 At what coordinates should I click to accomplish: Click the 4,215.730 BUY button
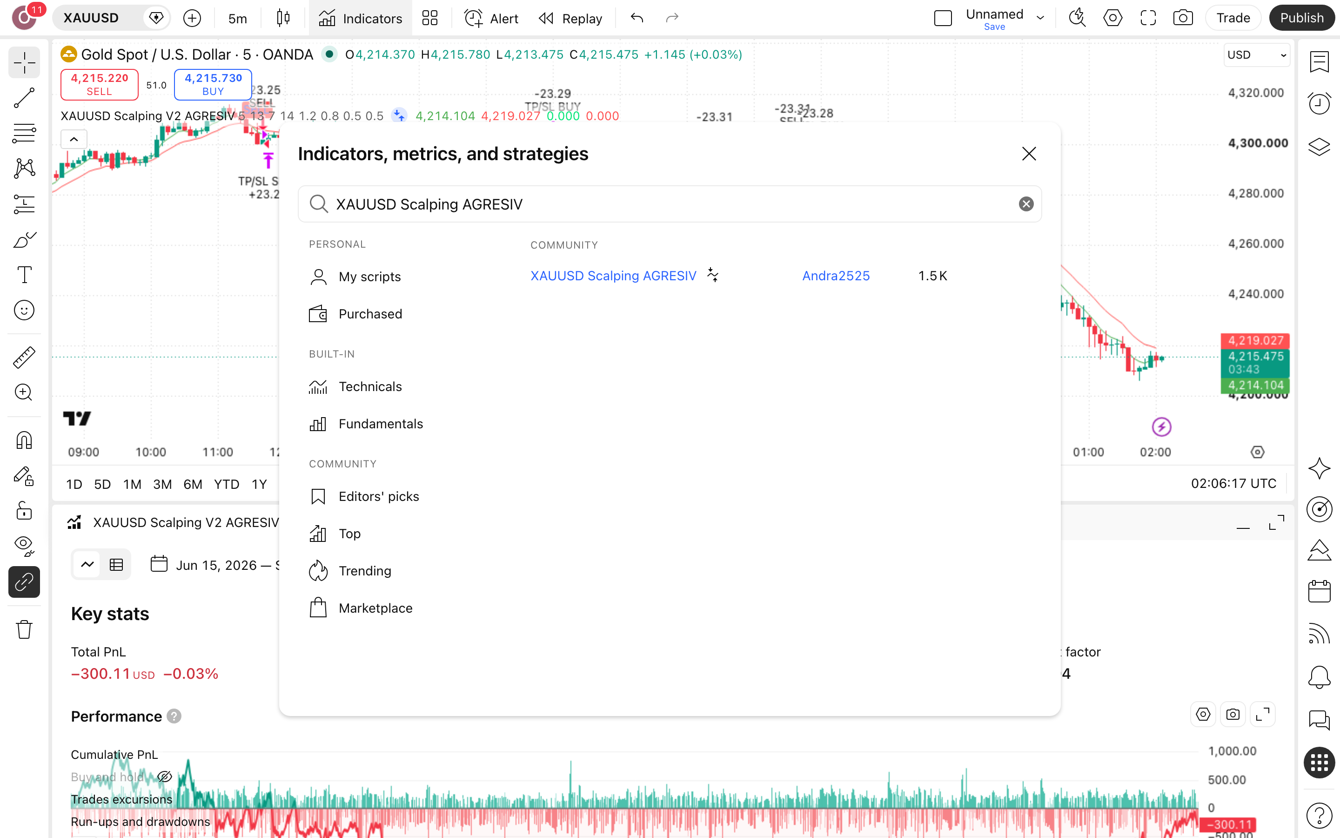tap(213, 84)
